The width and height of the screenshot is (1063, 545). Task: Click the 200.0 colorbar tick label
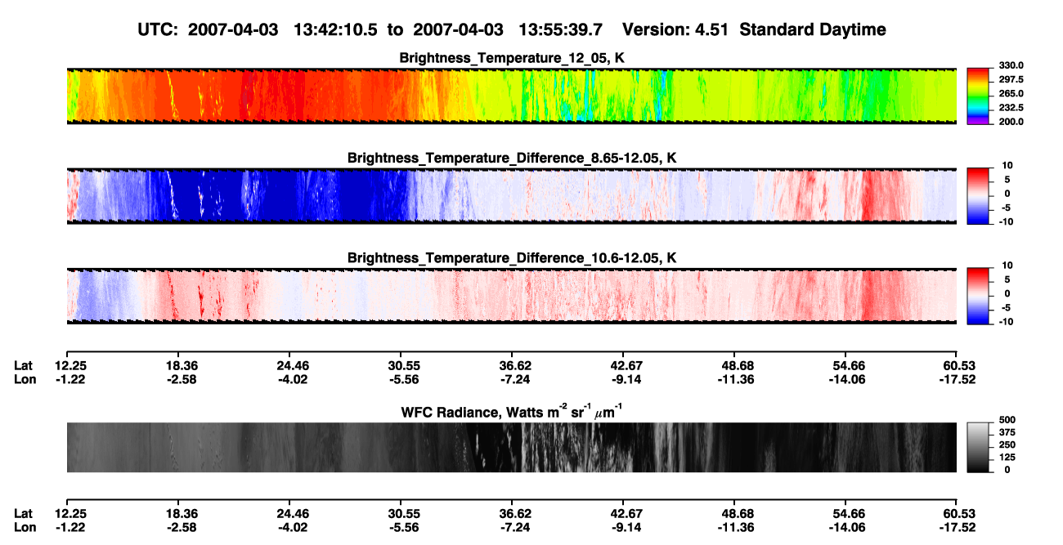tap(1010, 122)
